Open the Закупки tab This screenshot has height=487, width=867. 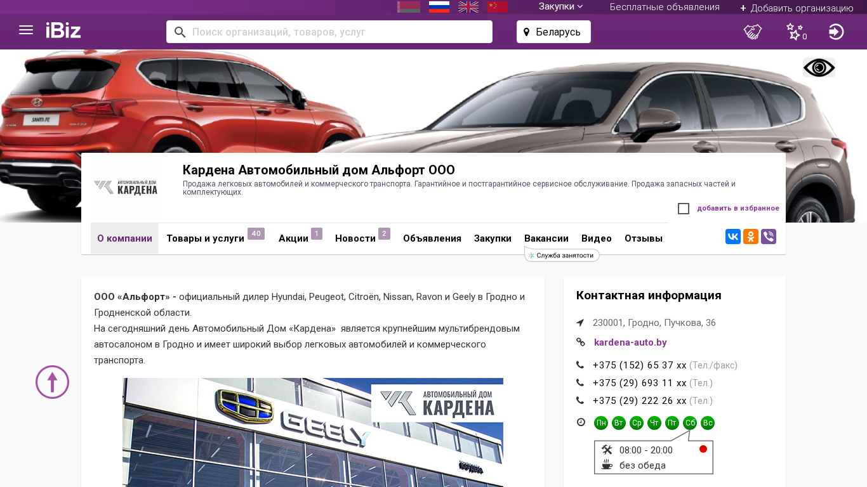click(x=493, y=238)
